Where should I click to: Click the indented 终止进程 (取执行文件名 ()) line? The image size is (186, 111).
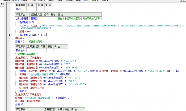click(x=34, y=88)
